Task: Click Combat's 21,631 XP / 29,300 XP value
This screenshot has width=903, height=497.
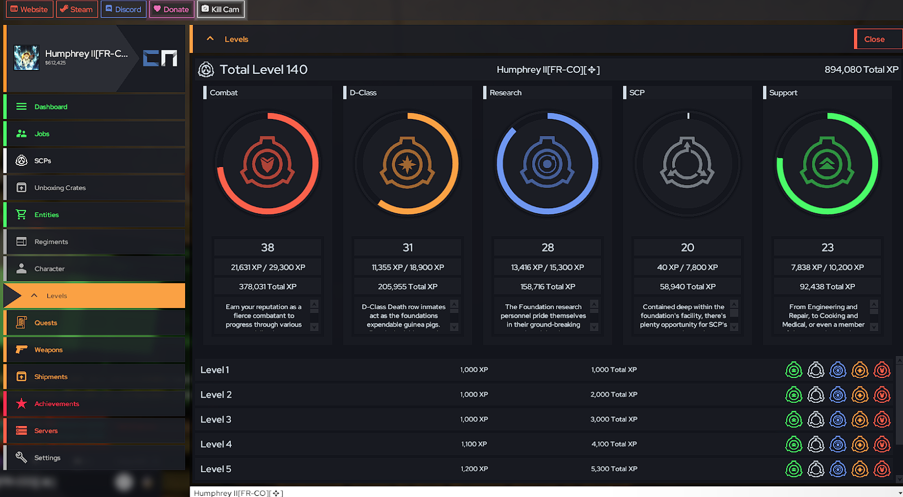Action: click(x=268, y=267)
